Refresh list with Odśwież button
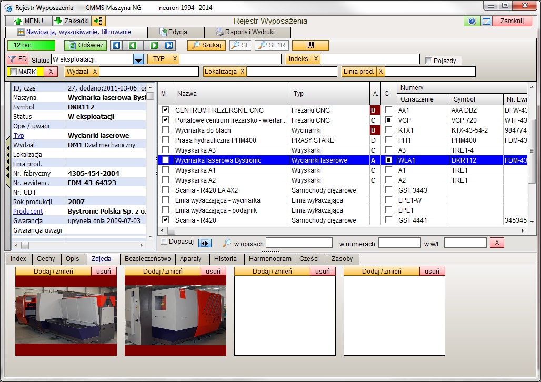Viewport: 541px width, 382px height. (86, 45)
